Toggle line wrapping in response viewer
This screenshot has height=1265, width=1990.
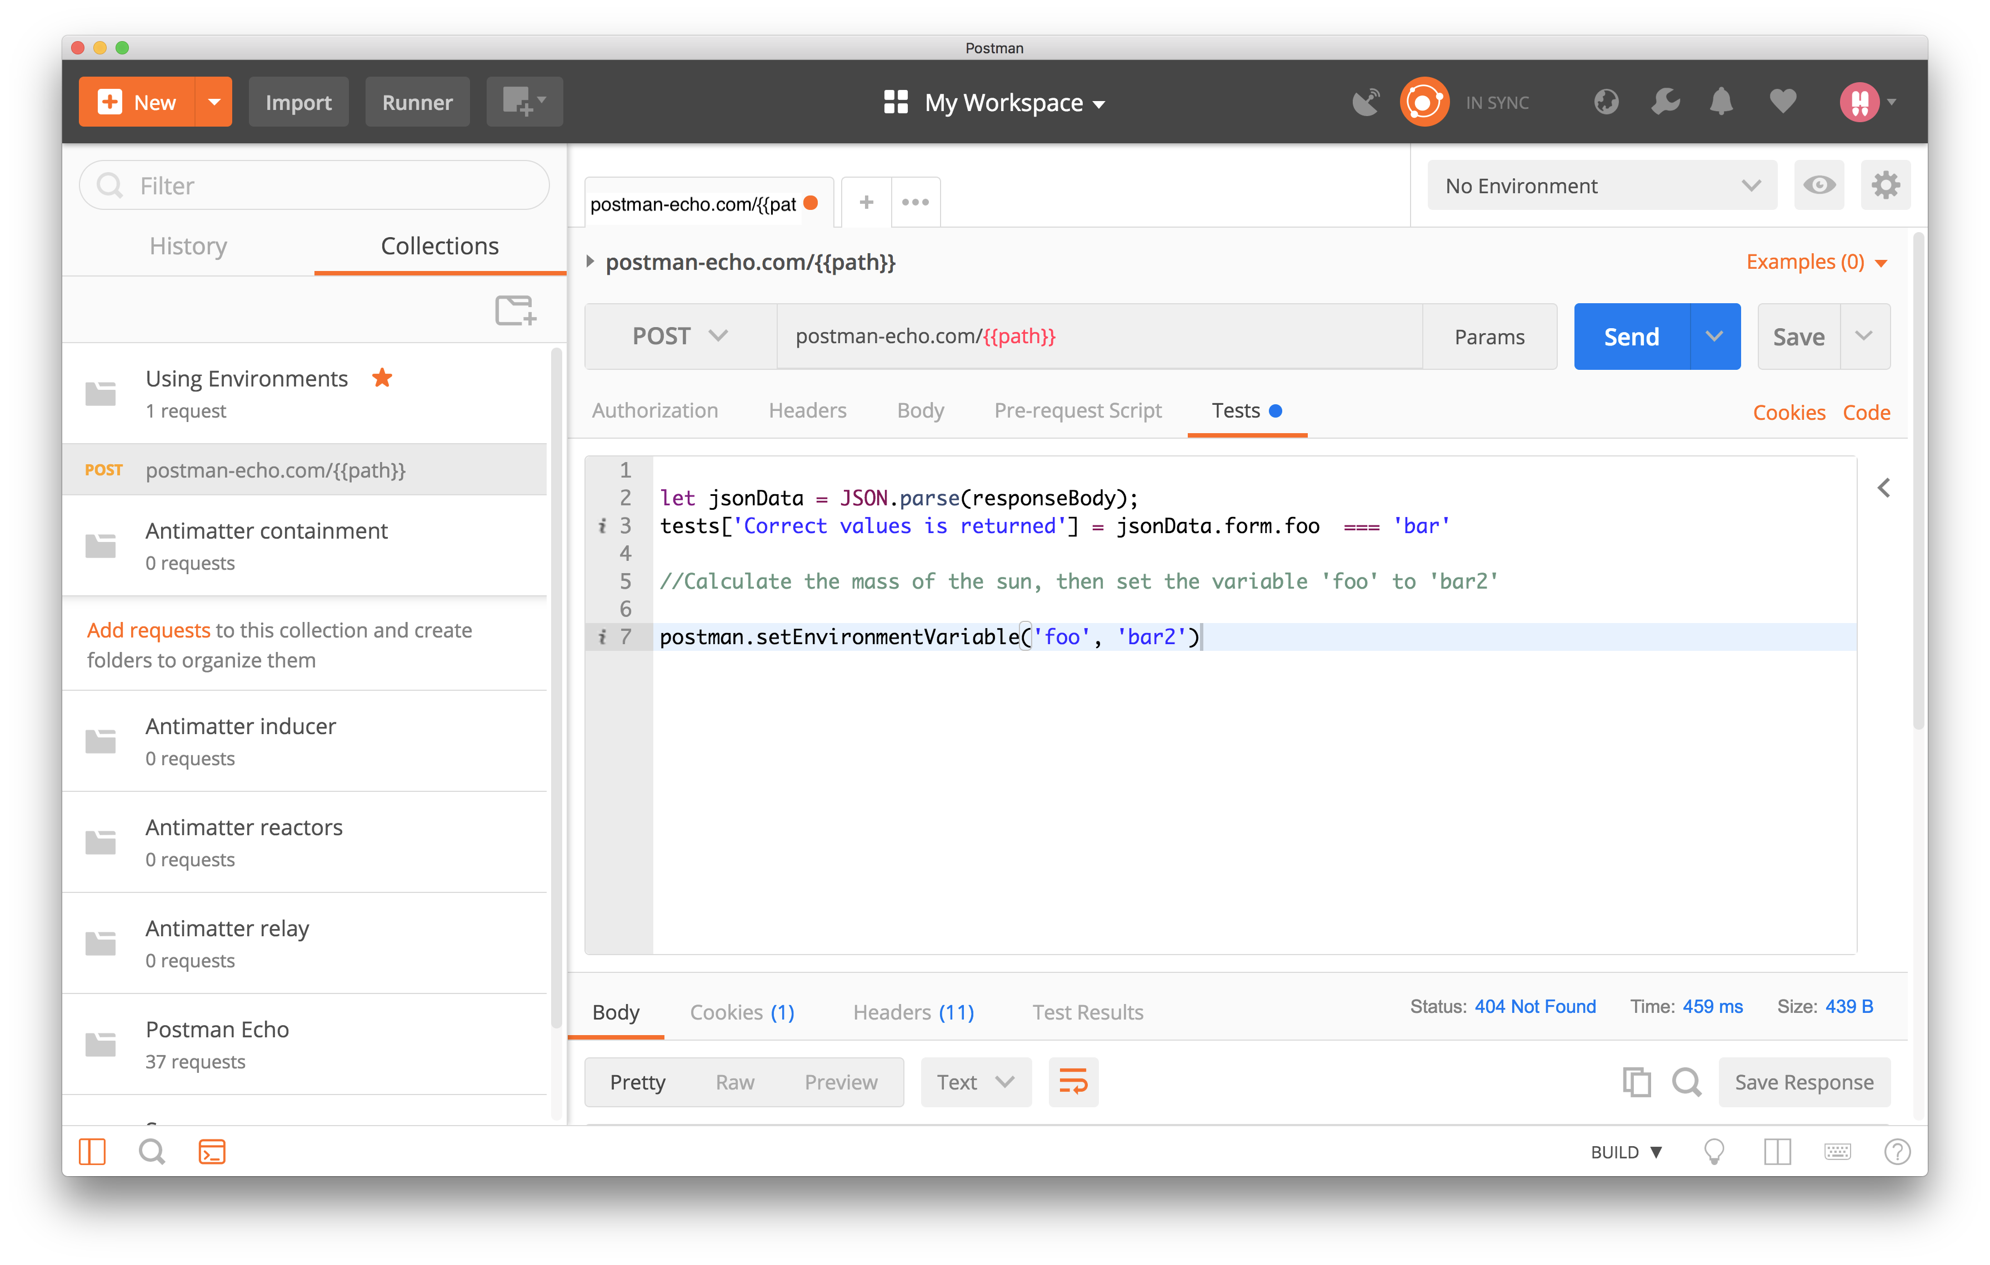coord(1073,1082)
